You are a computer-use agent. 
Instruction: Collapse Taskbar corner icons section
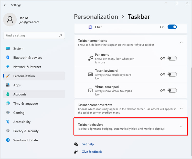tap(182, 42)
